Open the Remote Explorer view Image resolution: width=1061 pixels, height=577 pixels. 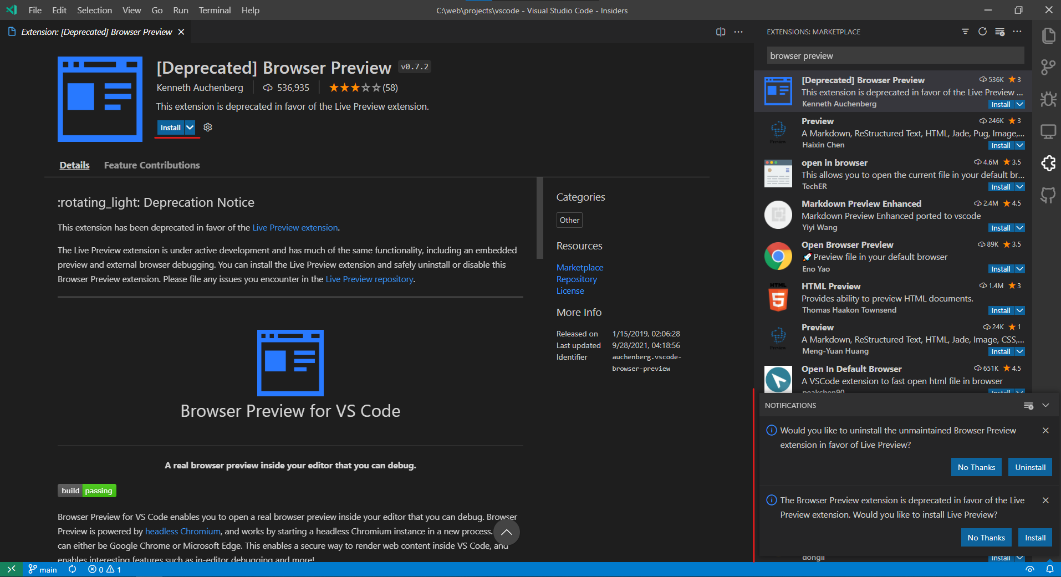[x=1048, y=131]
